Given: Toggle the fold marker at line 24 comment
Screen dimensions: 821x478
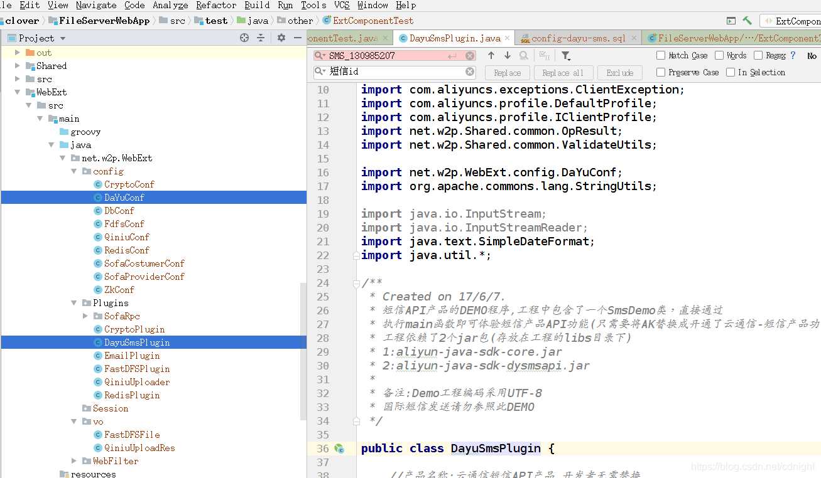Looking at the screenshot, I should (x=357, y=284).
